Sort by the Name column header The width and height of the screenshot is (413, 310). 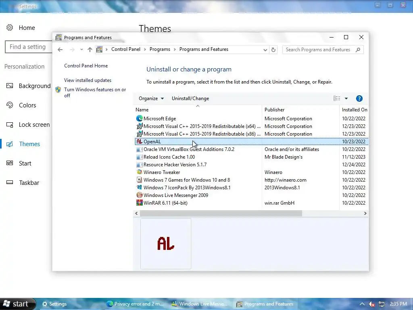coord(198,109)
